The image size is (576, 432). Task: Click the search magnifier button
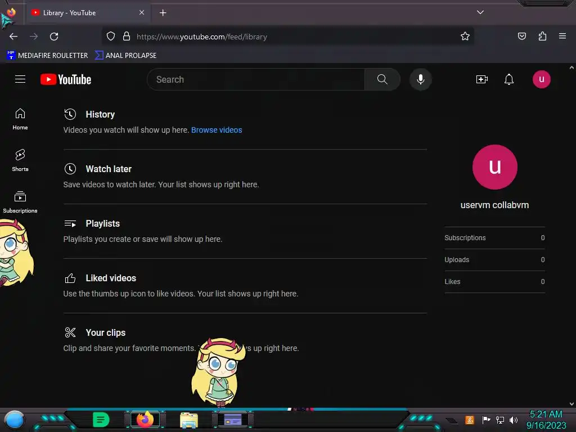[382, 79]
